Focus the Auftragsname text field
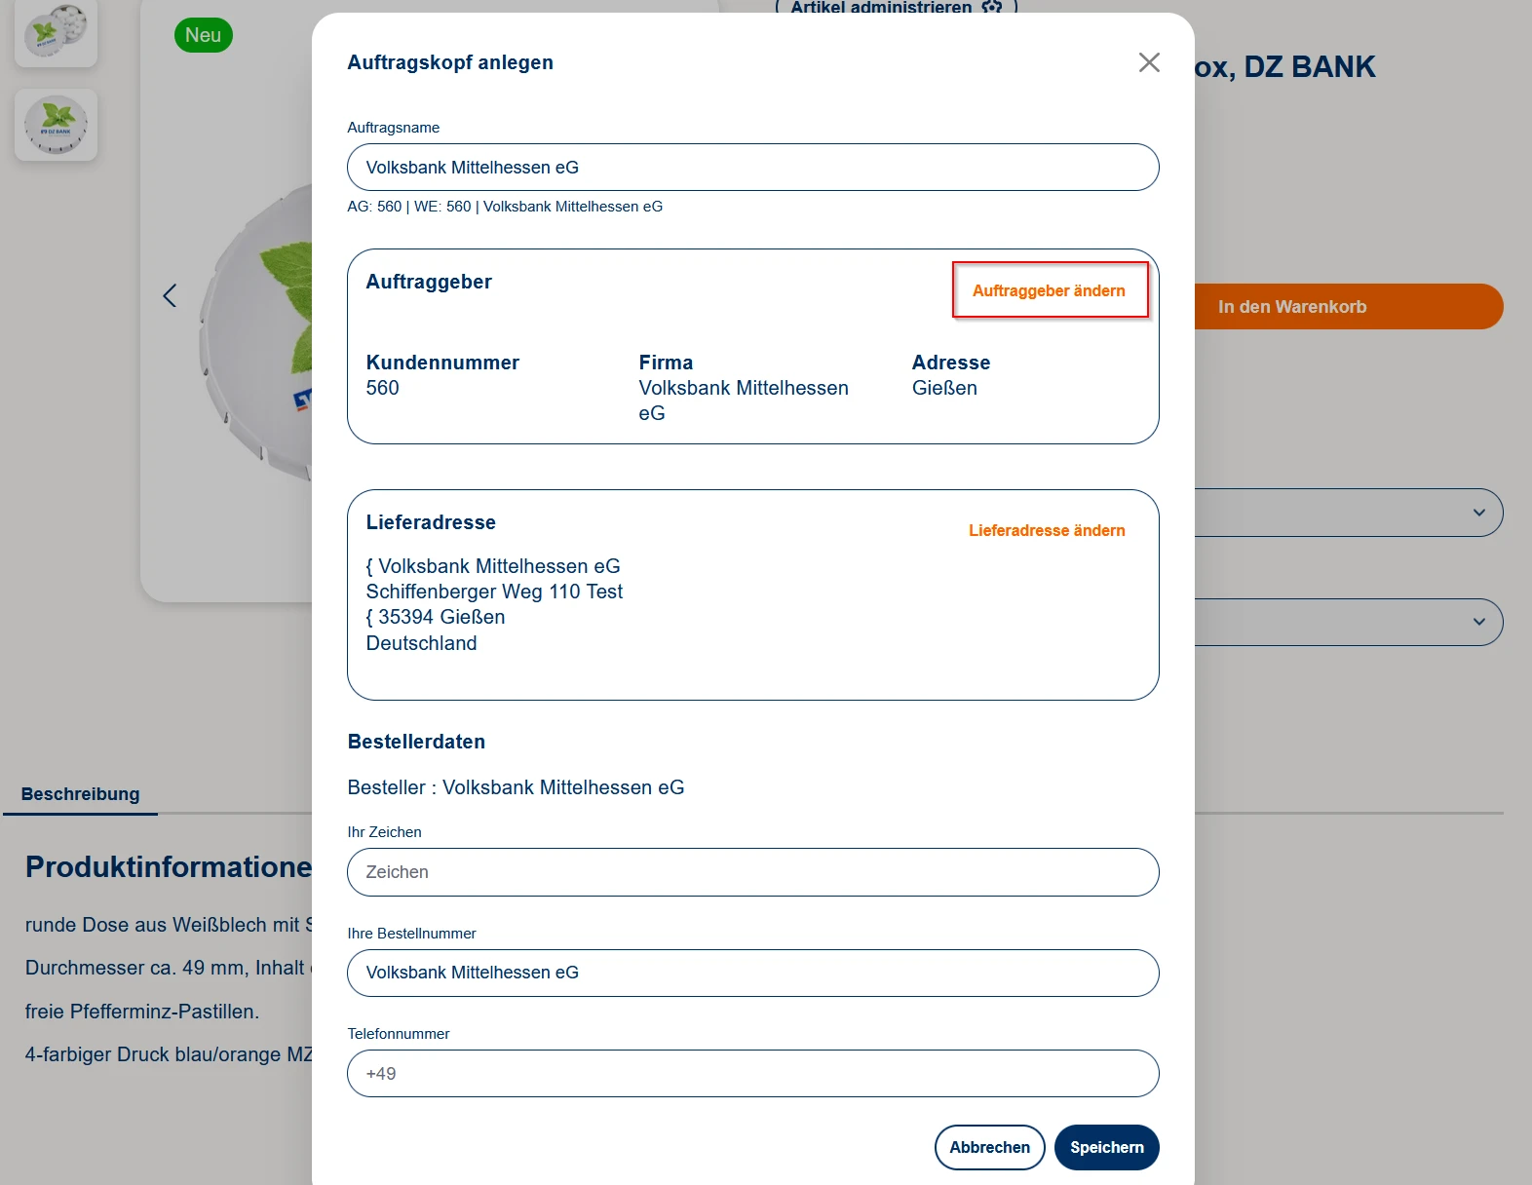Image resolution: width=1532 pixels, height=1185 pixels. (752, 168)
